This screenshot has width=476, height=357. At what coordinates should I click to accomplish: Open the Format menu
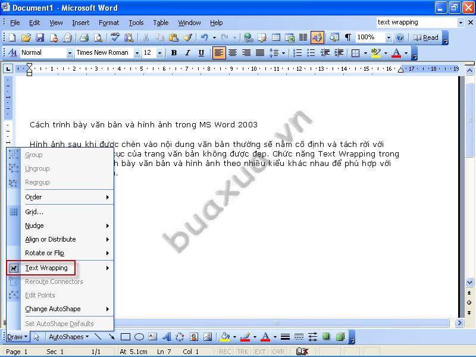pyautogui.click(x=109, y=23)
